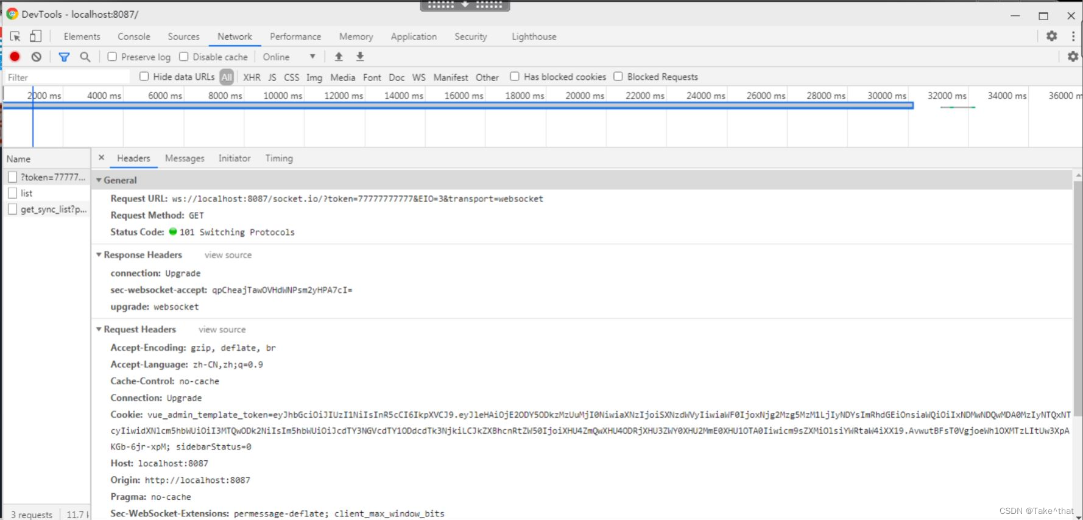The height and width of the screenshot is (520, 1083).
Task: Click the 16000 ms timeline marker
Action: coord(464,96)
